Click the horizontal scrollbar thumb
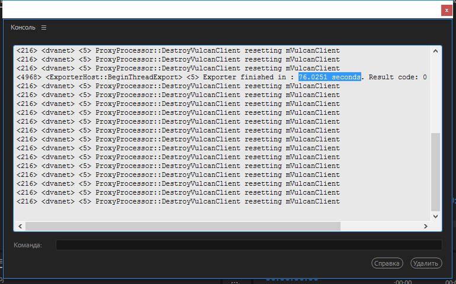456x284 pixels. pos(182,227)
